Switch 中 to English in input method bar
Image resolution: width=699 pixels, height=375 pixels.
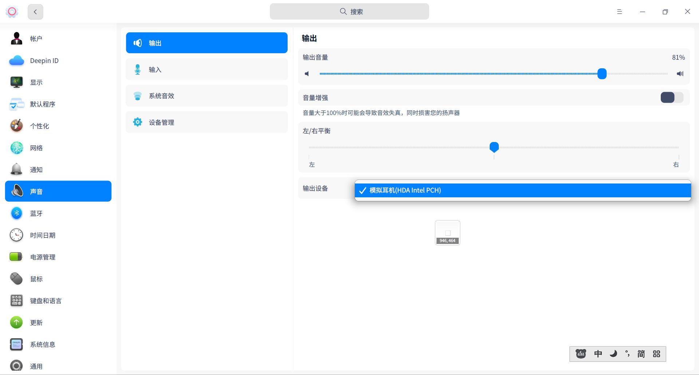click(597, 354)
